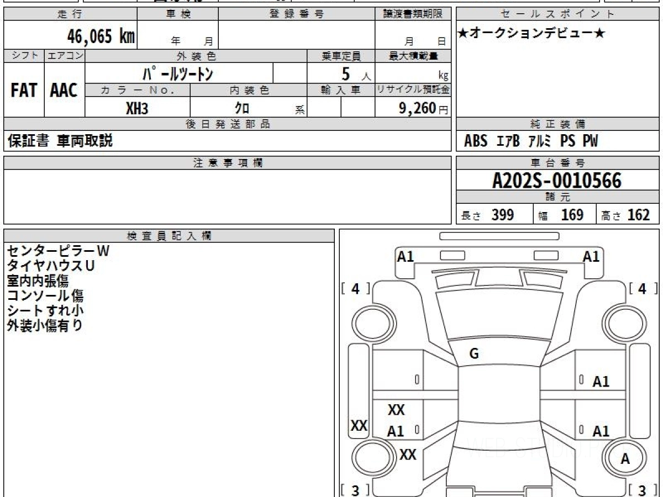Select the top-right A1 bumper marking
The height and width of the screenshot is (497, 663).
point(591,256)
